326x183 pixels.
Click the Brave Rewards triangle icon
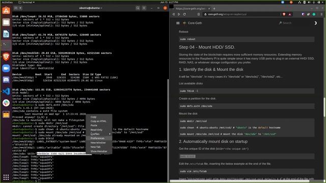coord(290,14)
